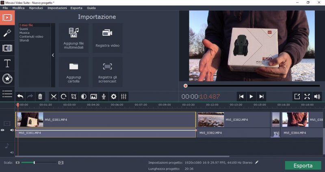The width and height of the screenshot is (325, 172).
Task: Delete selected clip with trash icon
Action: click(40, 96)
